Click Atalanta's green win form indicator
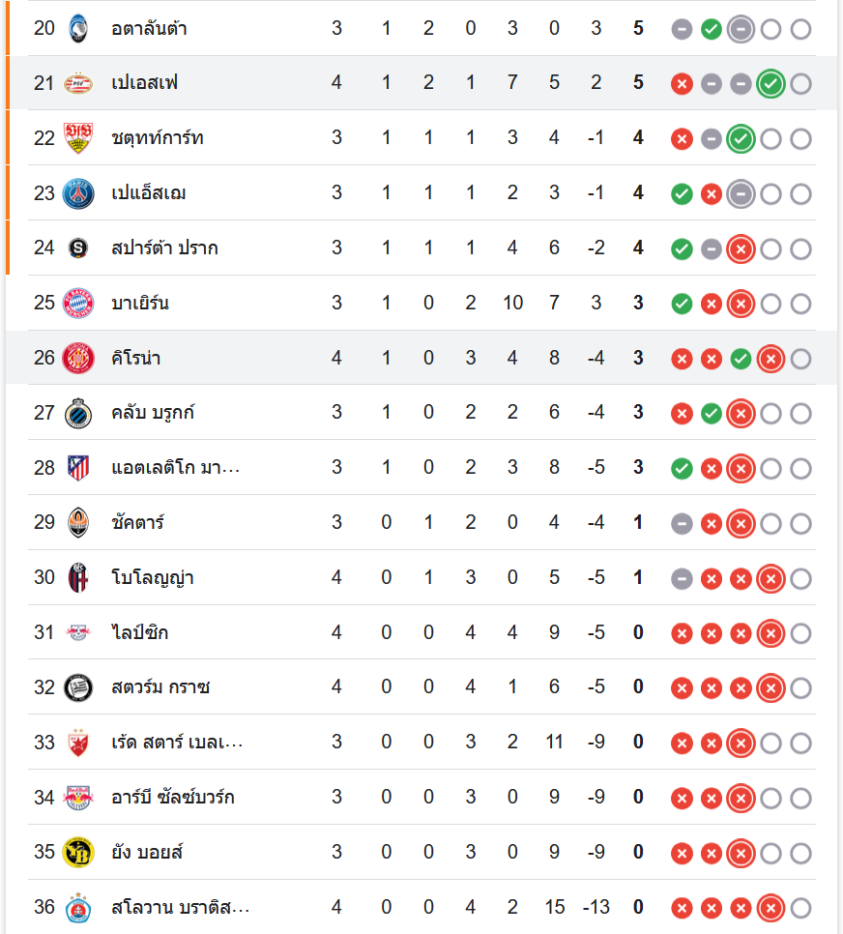This screenshot has height=934, width=843. tap(712, 29)
